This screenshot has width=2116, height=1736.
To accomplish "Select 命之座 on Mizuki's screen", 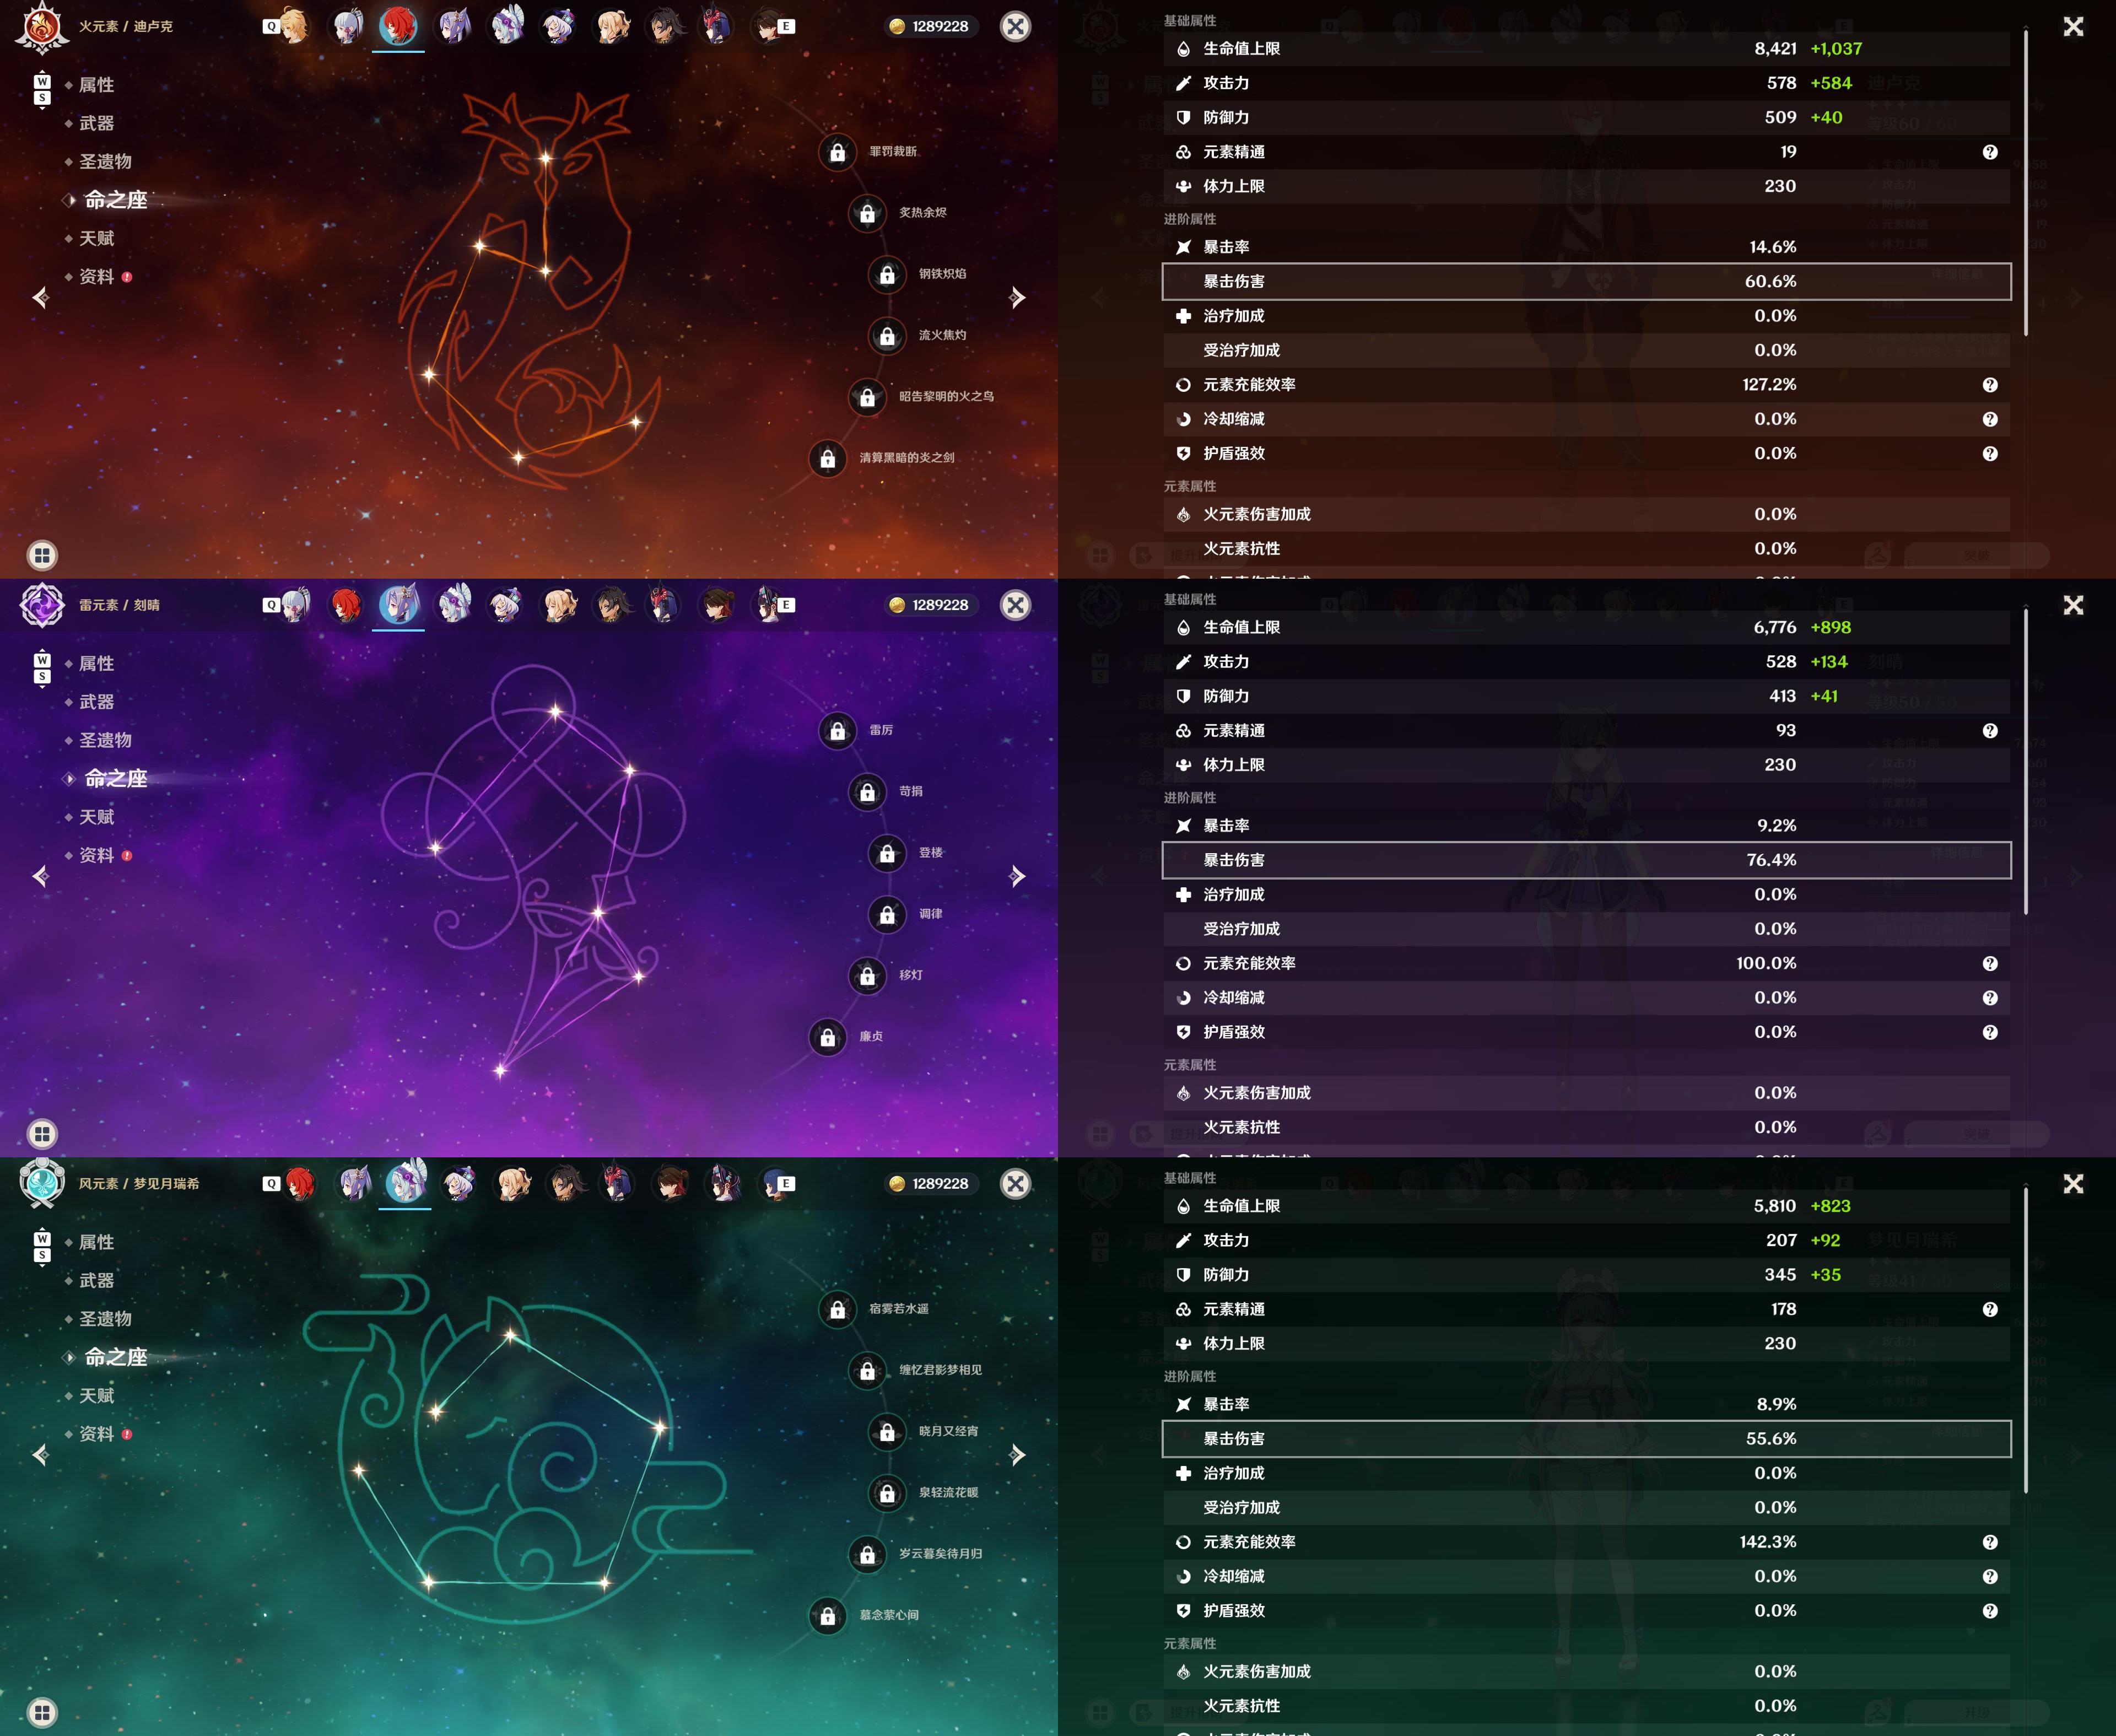I will 115,1357.
